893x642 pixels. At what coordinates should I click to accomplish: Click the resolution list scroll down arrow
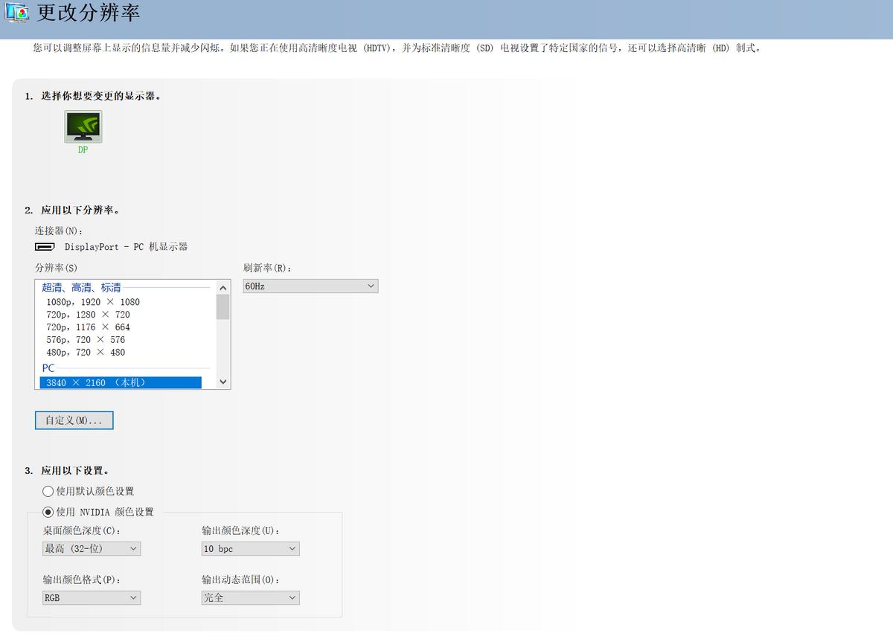tap(223, 382)
